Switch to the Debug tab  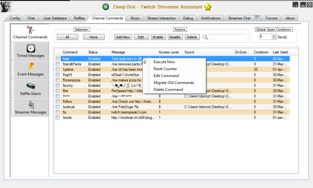(x=188, y=18)
